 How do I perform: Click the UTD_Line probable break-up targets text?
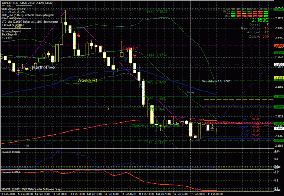(x=28, y=15)
